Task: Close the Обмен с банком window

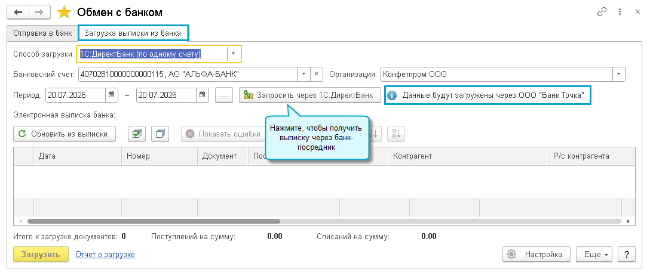Action: tap(637, 12)
